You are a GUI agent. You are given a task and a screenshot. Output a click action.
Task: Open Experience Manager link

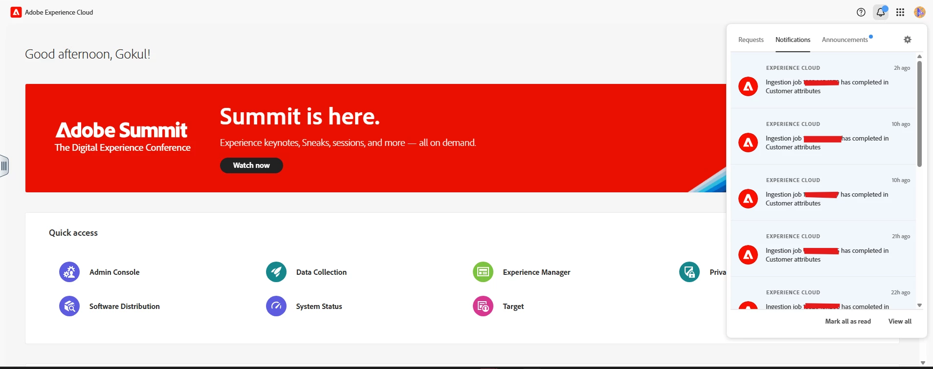(536, 272)
